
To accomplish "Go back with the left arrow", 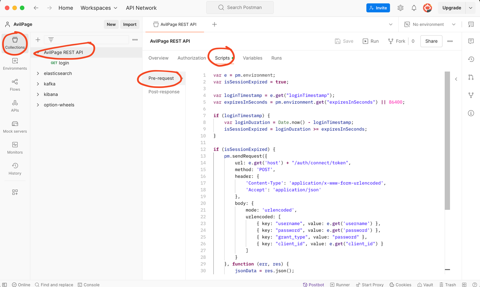I will [x=36, y=8].
